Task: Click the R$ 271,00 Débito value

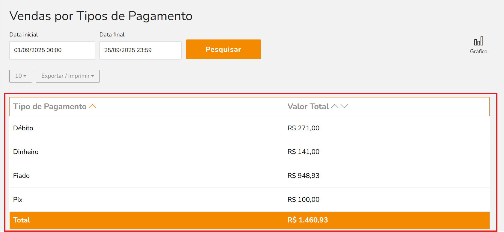Action: pyautogui.click(x=304, y=128)
